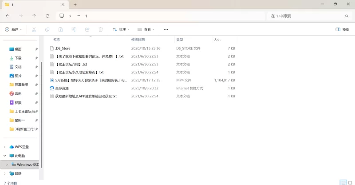Click the Copy icon in toolbar
The height and width of the screenshot is (185, 355).
pyautogui.click(x=47, y=29)
